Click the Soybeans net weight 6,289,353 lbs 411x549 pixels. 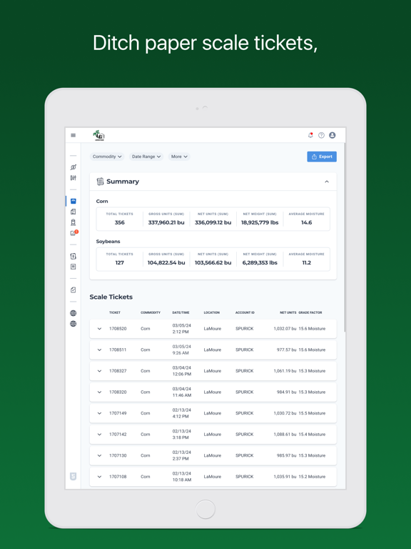[260, 262]
